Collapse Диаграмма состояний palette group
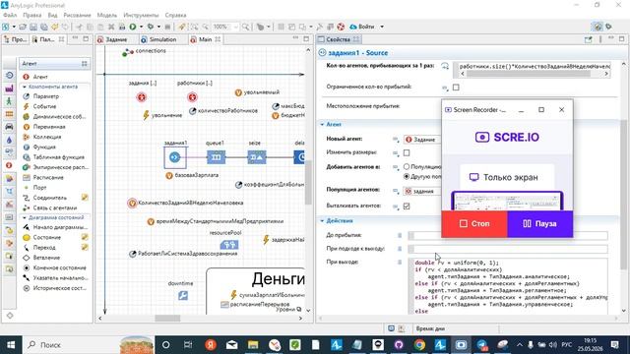The image size is (630, 354). [x=25, y=217]
